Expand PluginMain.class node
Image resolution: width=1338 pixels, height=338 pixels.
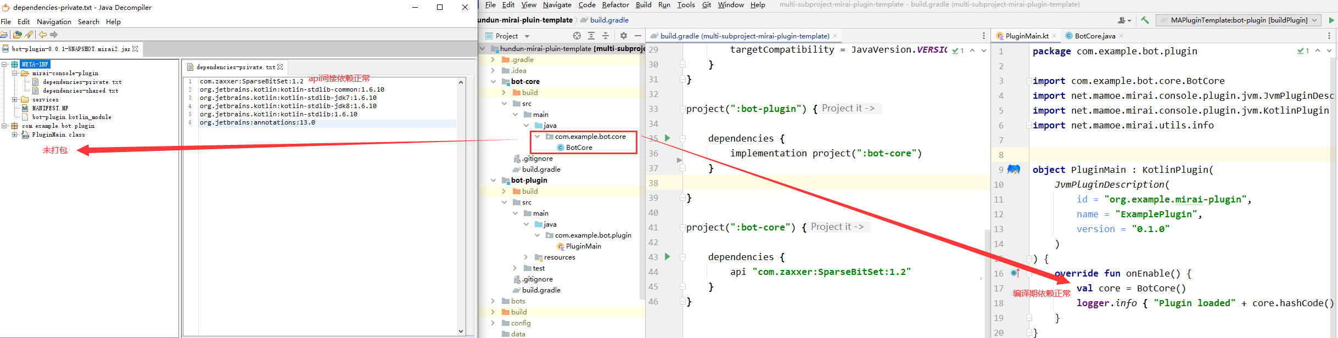[15, 134]
